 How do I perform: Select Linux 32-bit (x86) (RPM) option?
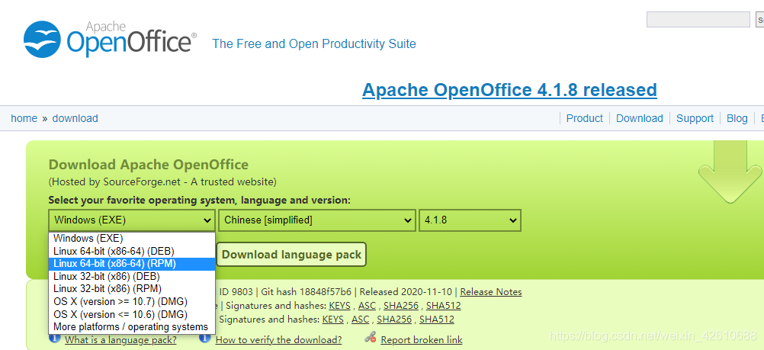click(x=132, y=288)
